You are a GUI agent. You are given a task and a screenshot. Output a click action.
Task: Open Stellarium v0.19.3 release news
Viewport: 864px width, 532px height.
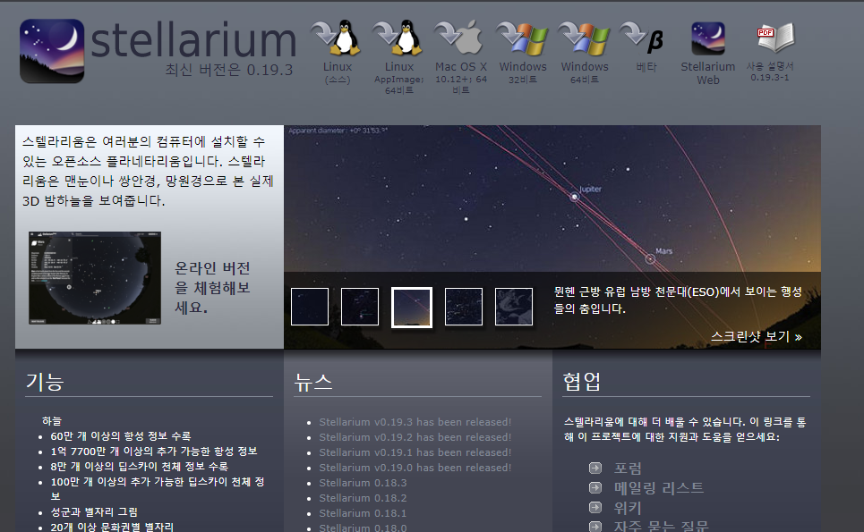tap(415, 422)
